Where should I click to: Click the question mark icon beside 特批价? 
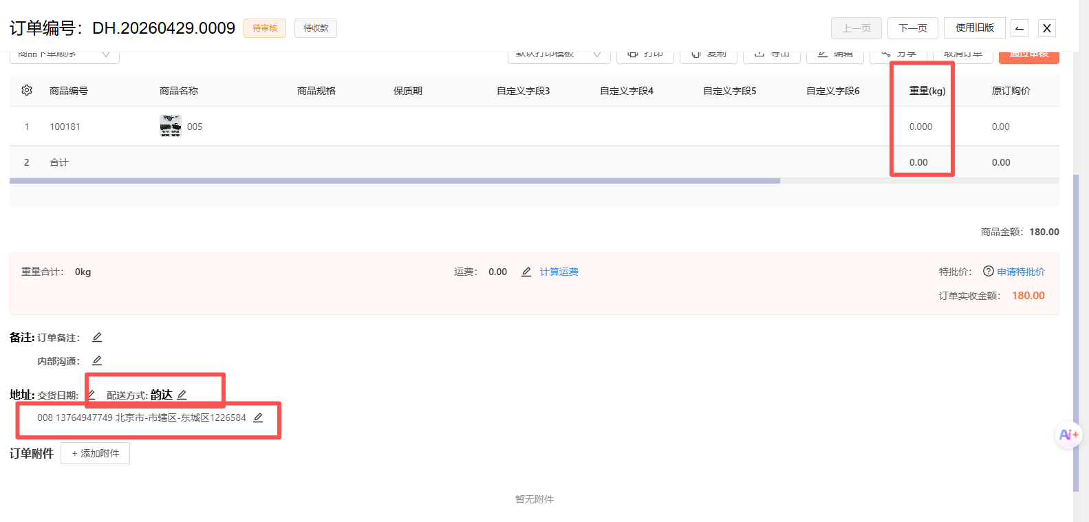click(x=989, y=271)
